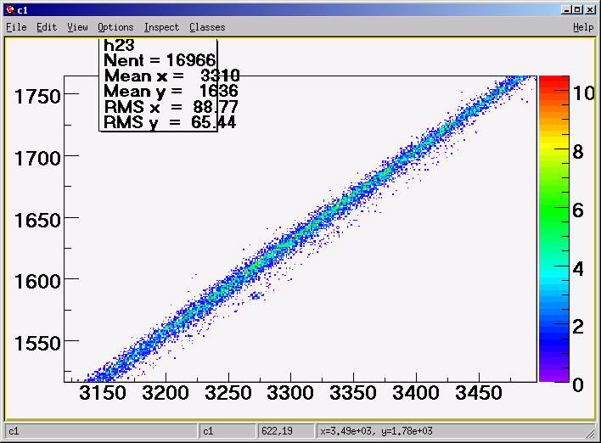Open the View menu
The image size is (601, 443).
pyautogui.click(x=77, y=27)
